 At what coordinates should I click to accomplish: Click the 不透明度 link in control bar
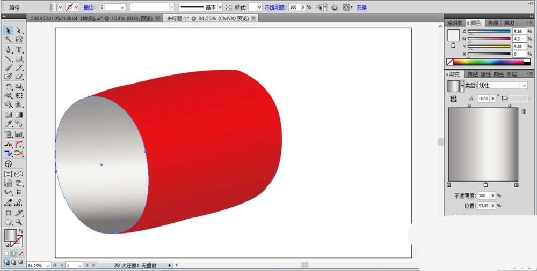(x=275, y=7)
